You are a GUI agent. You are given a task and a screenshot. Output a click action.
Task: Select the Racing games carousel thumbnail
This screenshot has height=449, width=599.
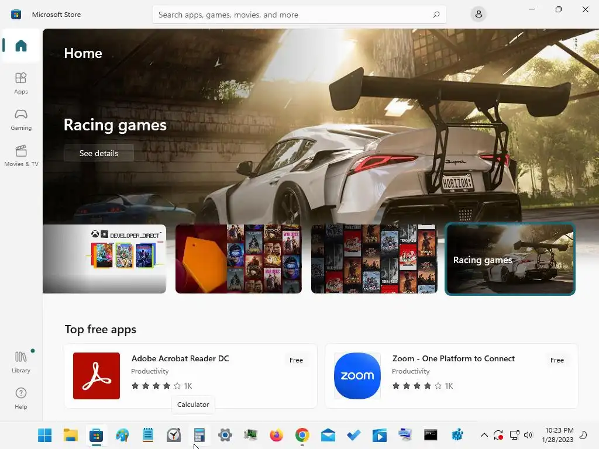(510, 259)
